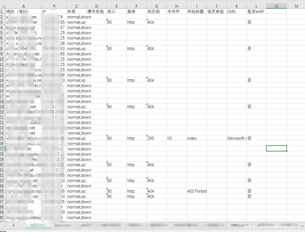Select row 27 header number

click(2, 149)
